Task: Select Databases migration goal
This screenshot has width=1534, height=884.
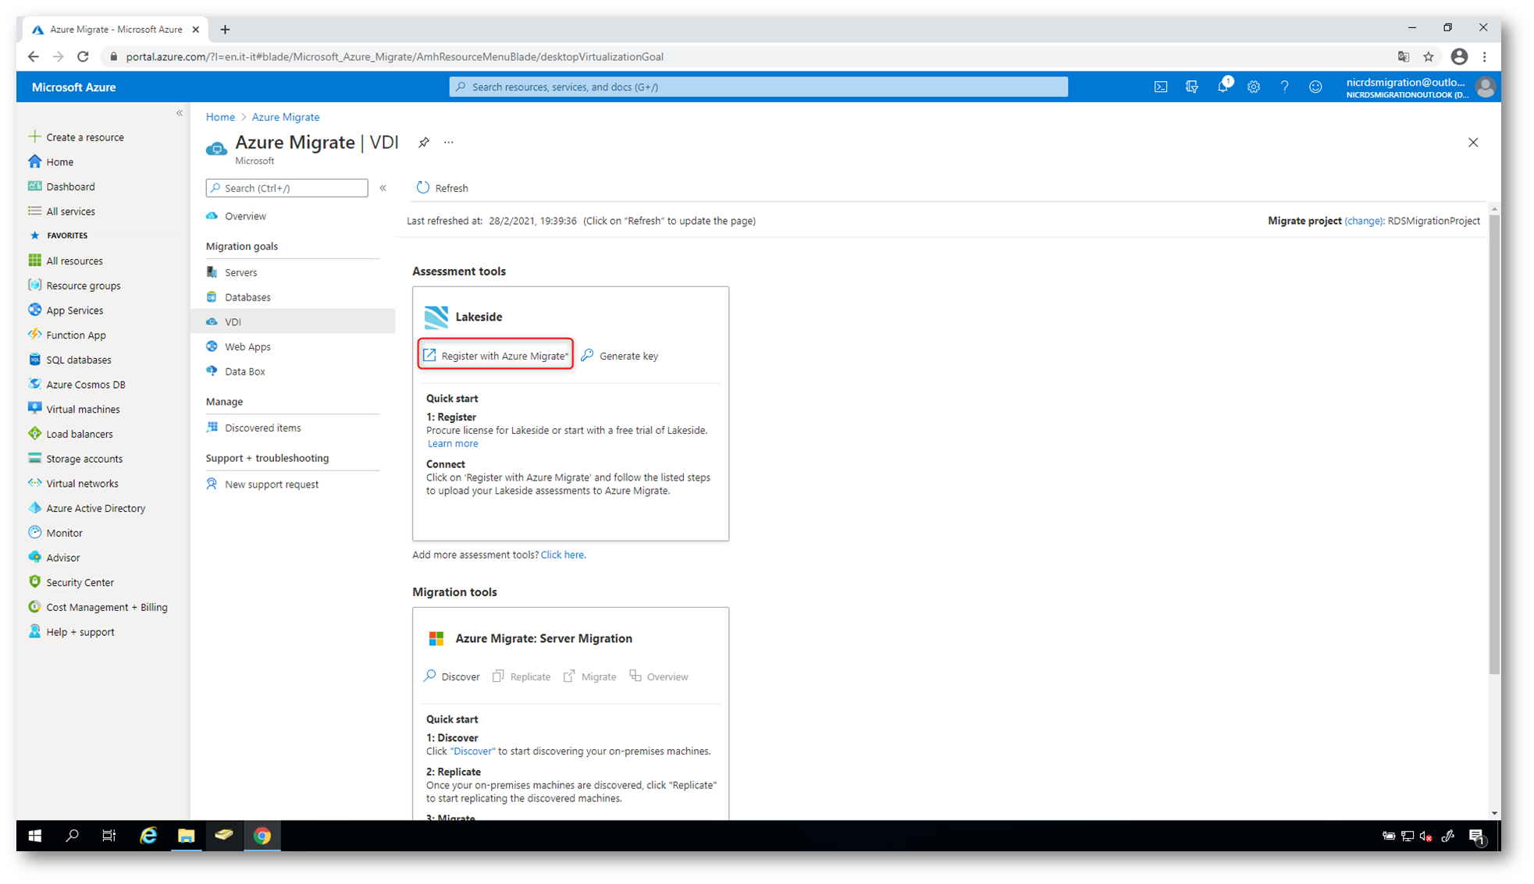Action: click(x=293, y=297)
